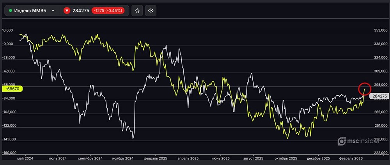
Task: Open the Индекс ММВБ instrument selector
Action: [31, 11]
